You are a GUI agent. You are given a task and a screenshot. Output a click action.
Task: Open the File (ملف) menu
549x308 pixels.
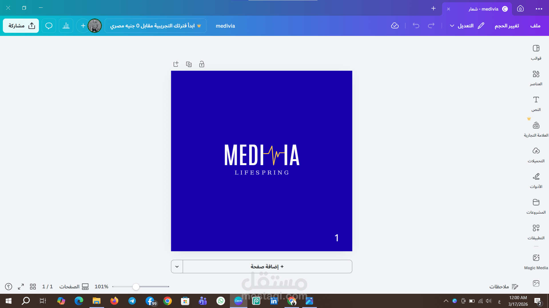click(535, 26)
